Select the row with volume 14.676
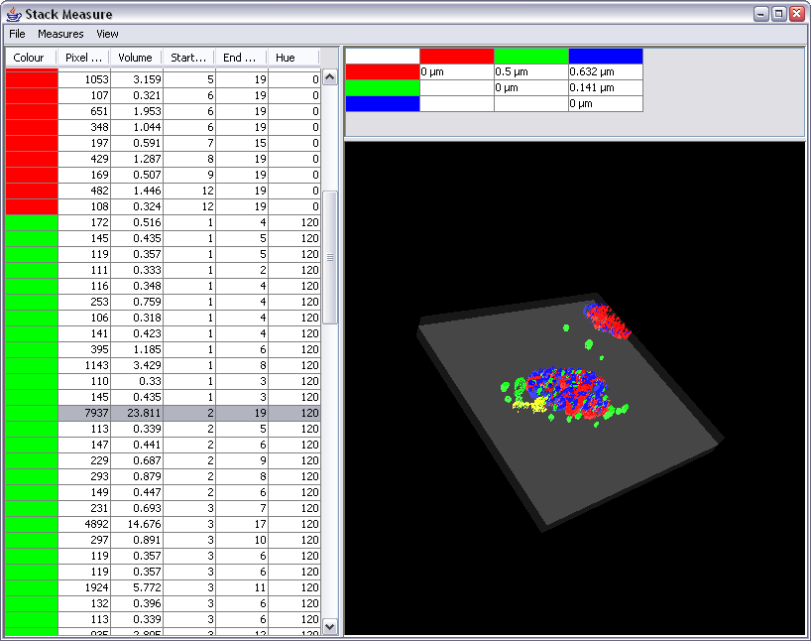 coord(163,524)
